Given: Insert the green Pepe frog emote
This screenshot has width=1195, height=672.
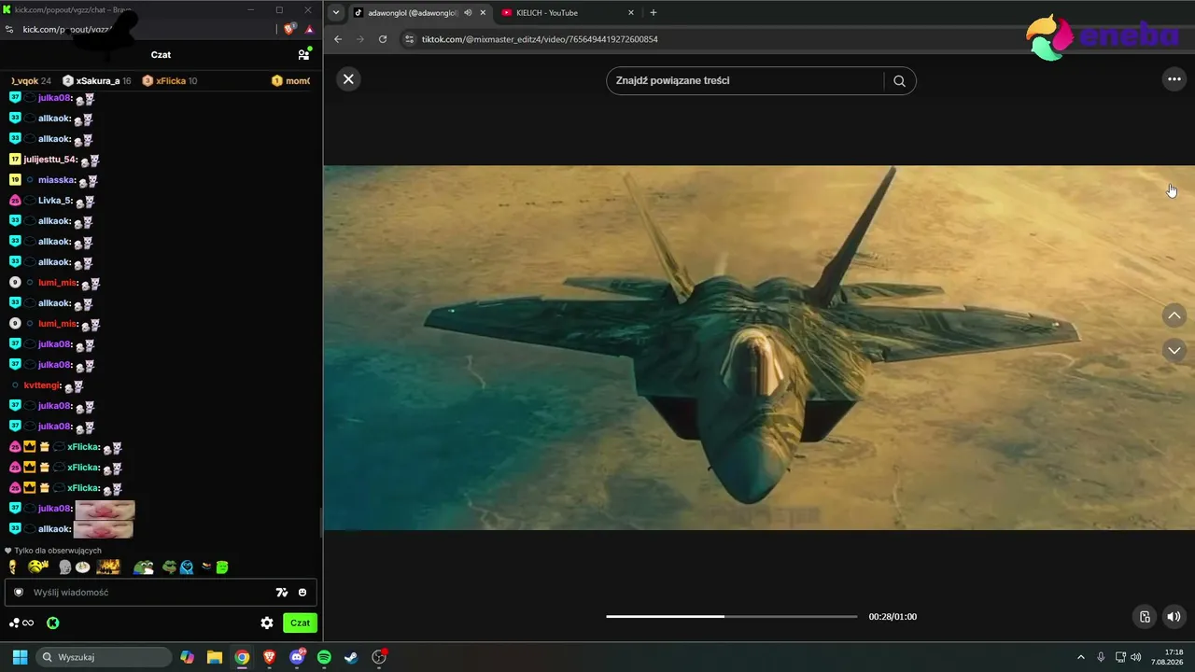Looking at the screenshot, I should point(143,567).
